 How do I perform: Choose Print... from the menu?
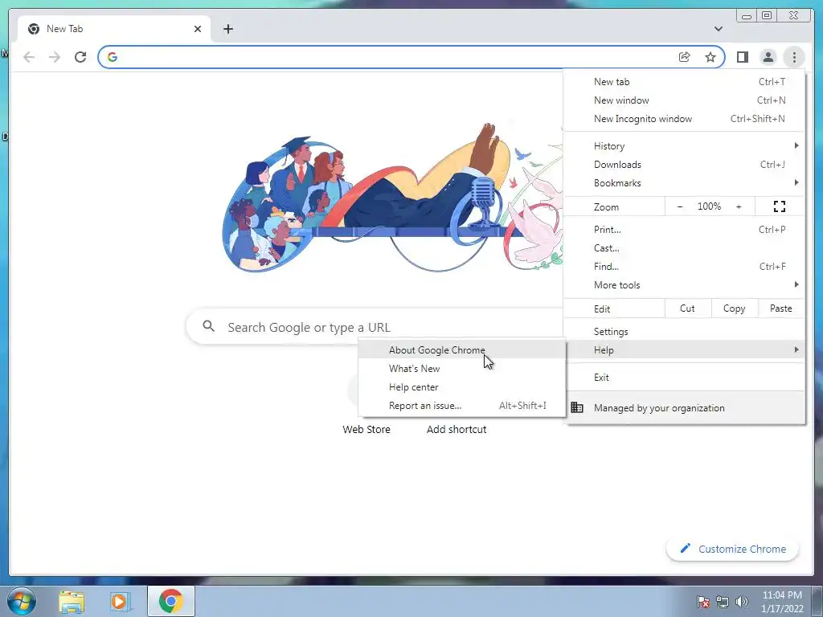click(x=685, y=229)
